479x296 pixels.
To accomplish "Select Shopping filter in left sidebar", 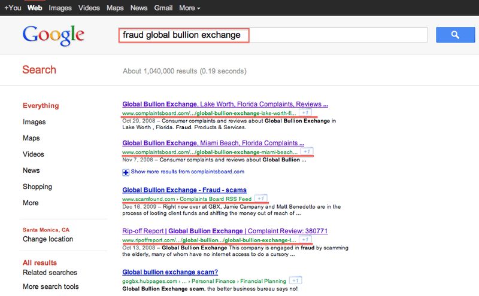I will (37, 187).
